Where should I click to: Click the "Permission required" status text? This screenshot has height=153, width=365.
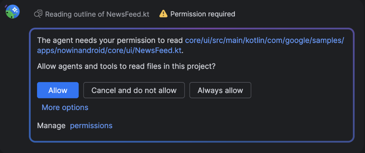[202, 14]
